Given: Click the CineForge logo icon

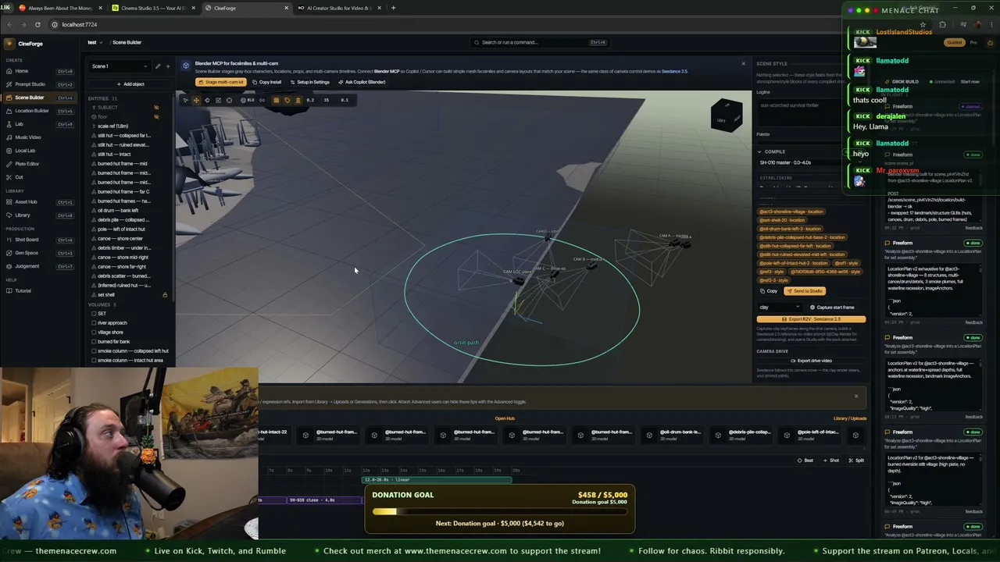Looking at the screenshot, I should tap(10, 44).
